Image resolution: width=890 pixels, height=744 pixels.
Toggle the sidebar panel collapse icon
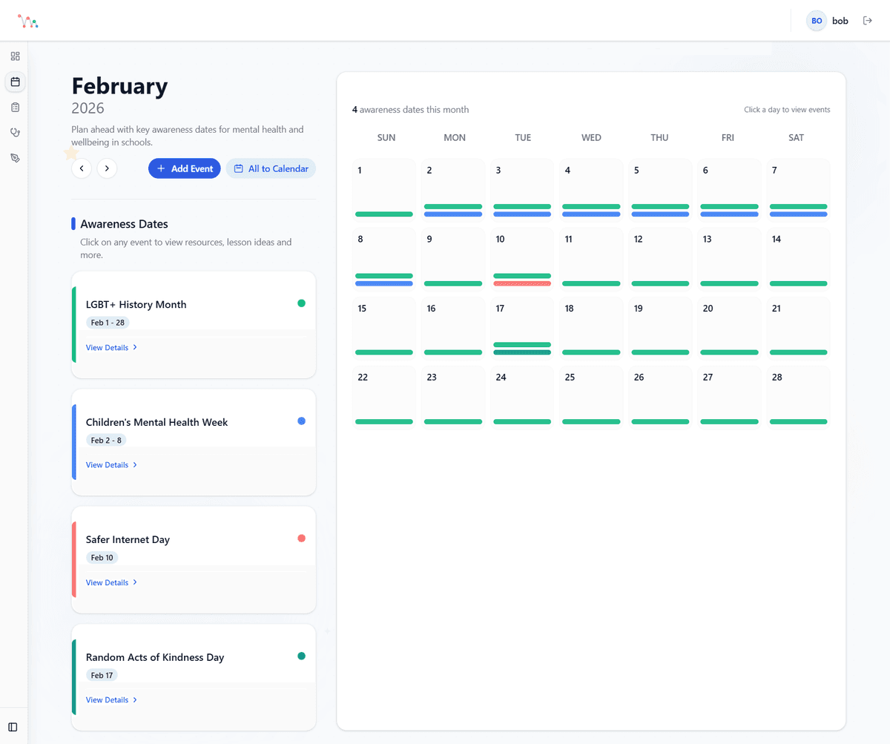[x=13, y=727]
